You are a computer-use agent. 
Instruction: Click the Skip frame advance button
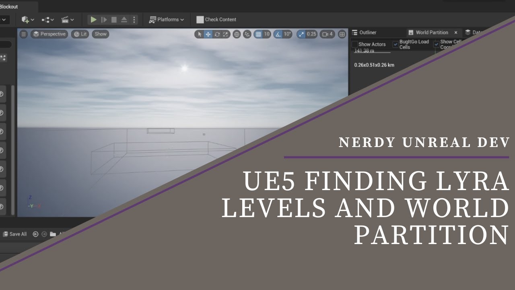[x=104, y=19]
